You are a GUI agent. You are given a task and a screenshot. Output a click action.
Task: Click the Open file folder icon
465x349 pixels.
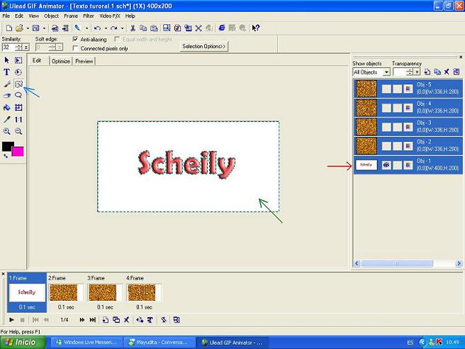[x=19, y=28]
